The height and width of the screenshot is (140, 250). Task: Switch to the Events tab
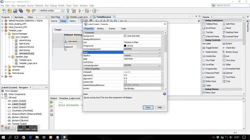pos(112,28)
